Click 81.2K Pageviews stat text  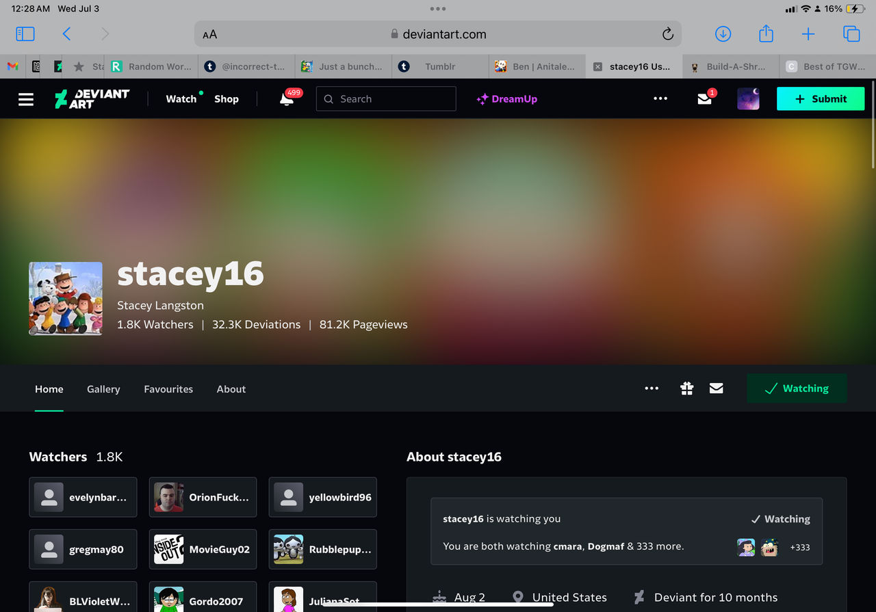click(x=363, y=325)
